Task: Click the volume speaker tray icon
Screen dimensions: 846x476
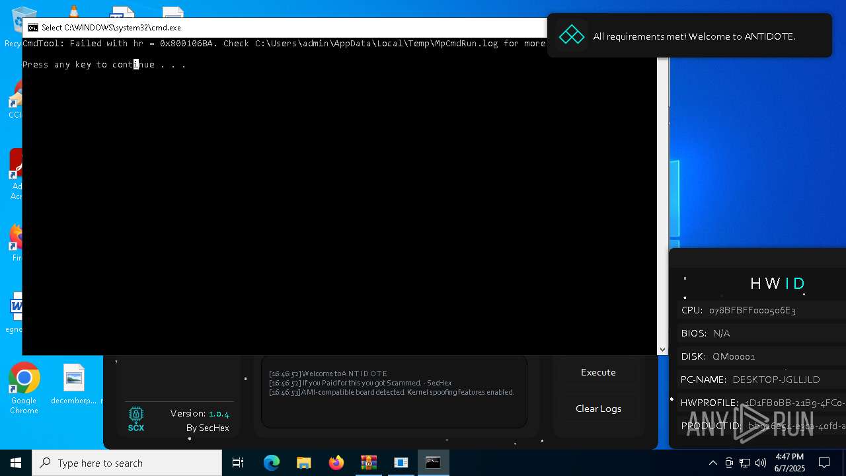Action: point(761,463)
